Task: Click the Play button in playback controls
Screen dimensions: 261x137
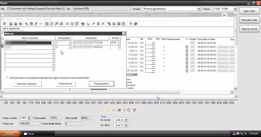Action: [x=108, y=110]
